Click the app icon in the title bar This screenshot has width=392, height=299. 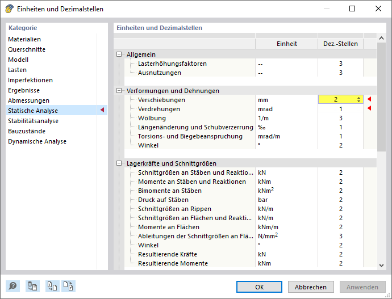[x=9, y=9]
